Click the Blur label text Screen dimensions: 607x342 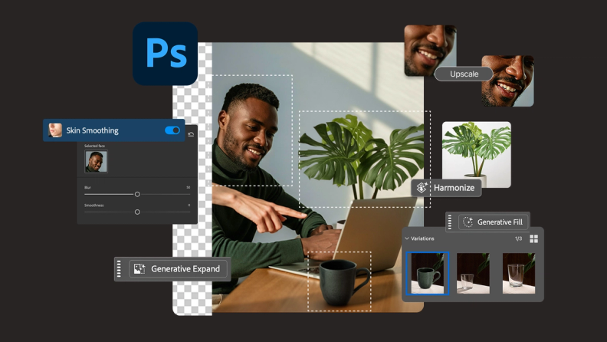coord(87,187)
